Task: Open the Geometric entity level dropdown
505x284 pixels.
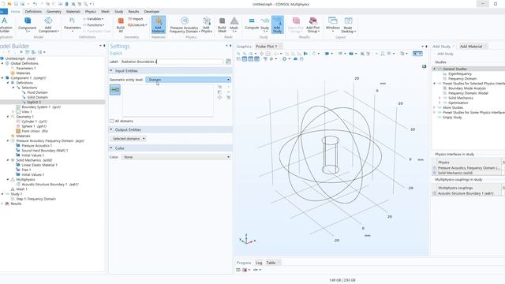Action: (189, 80)
